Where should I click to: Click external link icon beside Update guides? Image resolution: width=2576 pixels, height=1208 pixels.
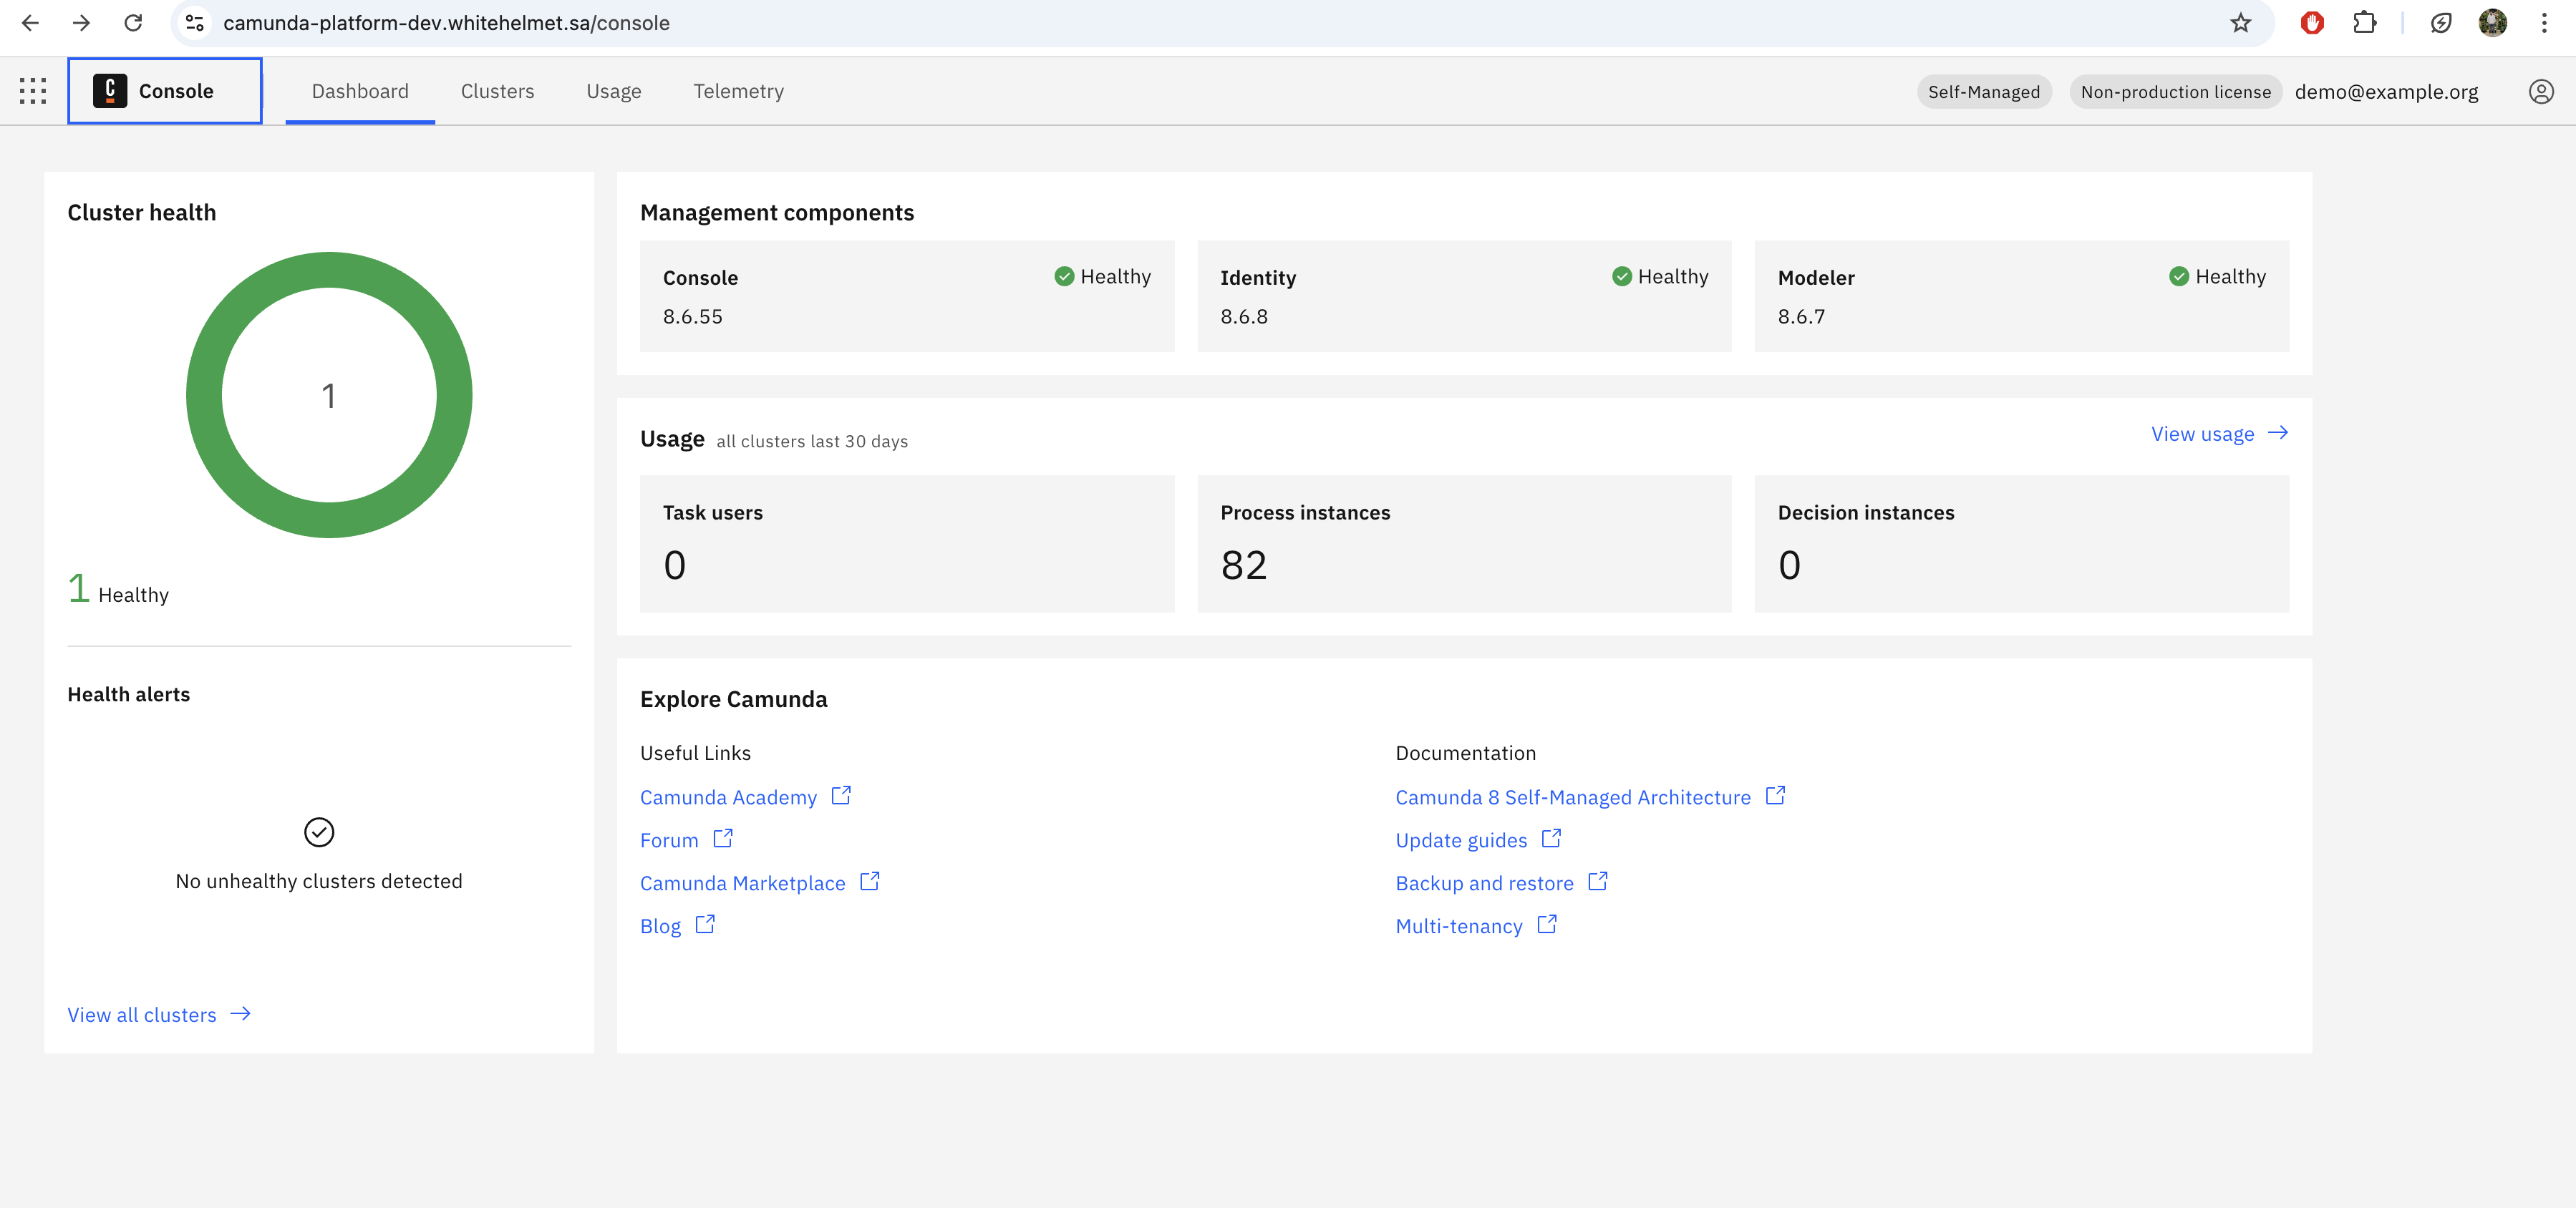pos(1551,838)
